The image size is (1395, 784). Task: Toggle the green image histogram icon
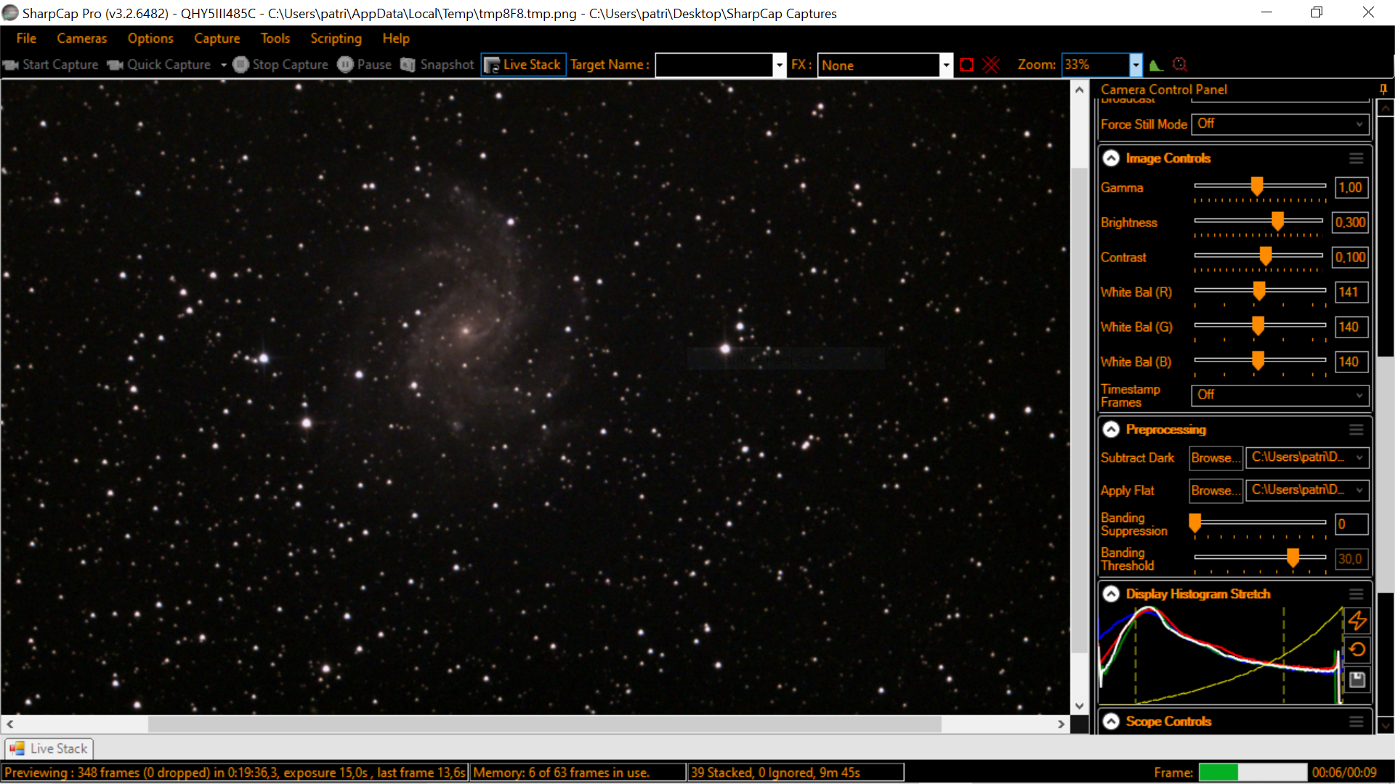pyautogui.click(x=1156, y=65)
